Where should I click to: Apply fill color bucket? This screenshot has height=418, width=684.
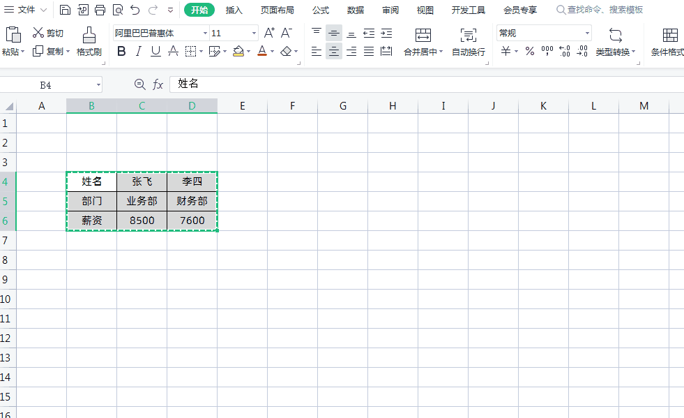pyautogui.click(x=238, y=52)
